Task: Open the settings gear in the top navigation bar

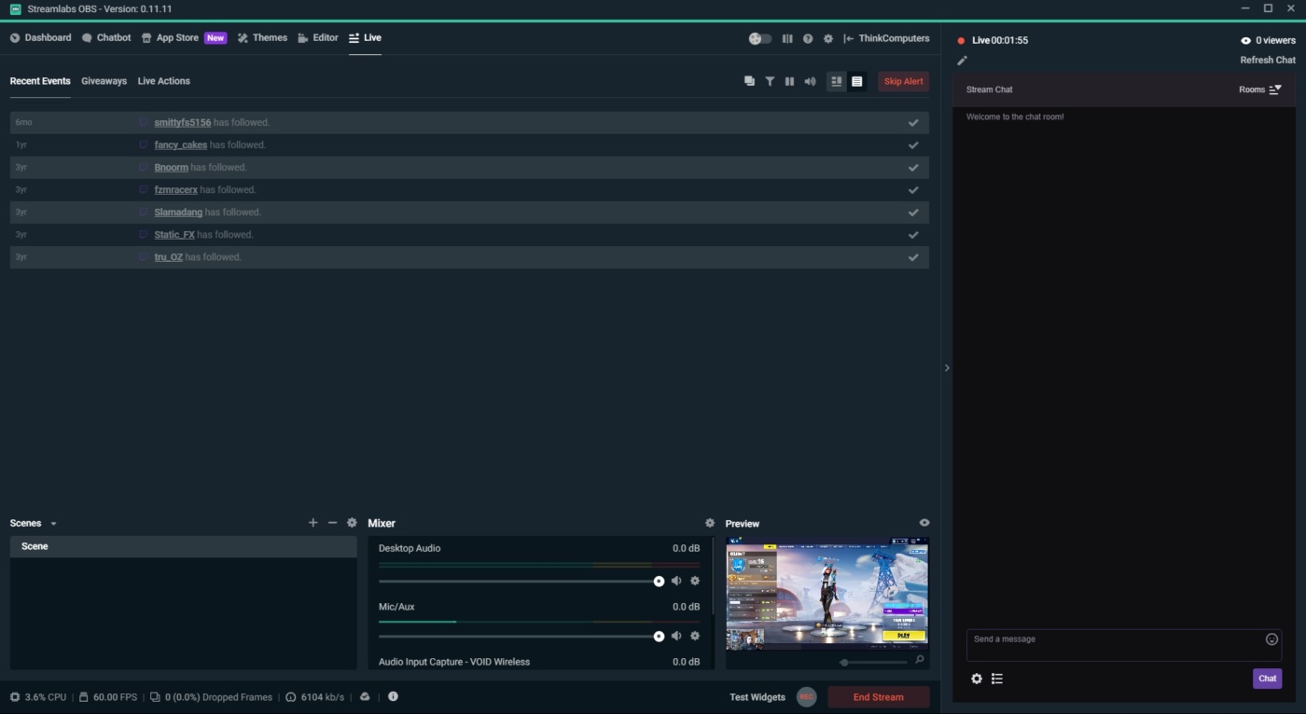Action: tap(827, 38)
